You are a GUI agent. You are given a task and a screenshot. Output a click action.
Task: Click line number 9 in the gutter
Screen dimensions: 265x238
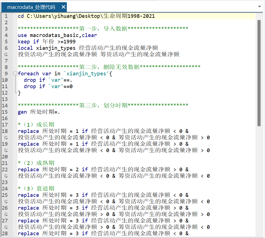(x=6, y=74)
